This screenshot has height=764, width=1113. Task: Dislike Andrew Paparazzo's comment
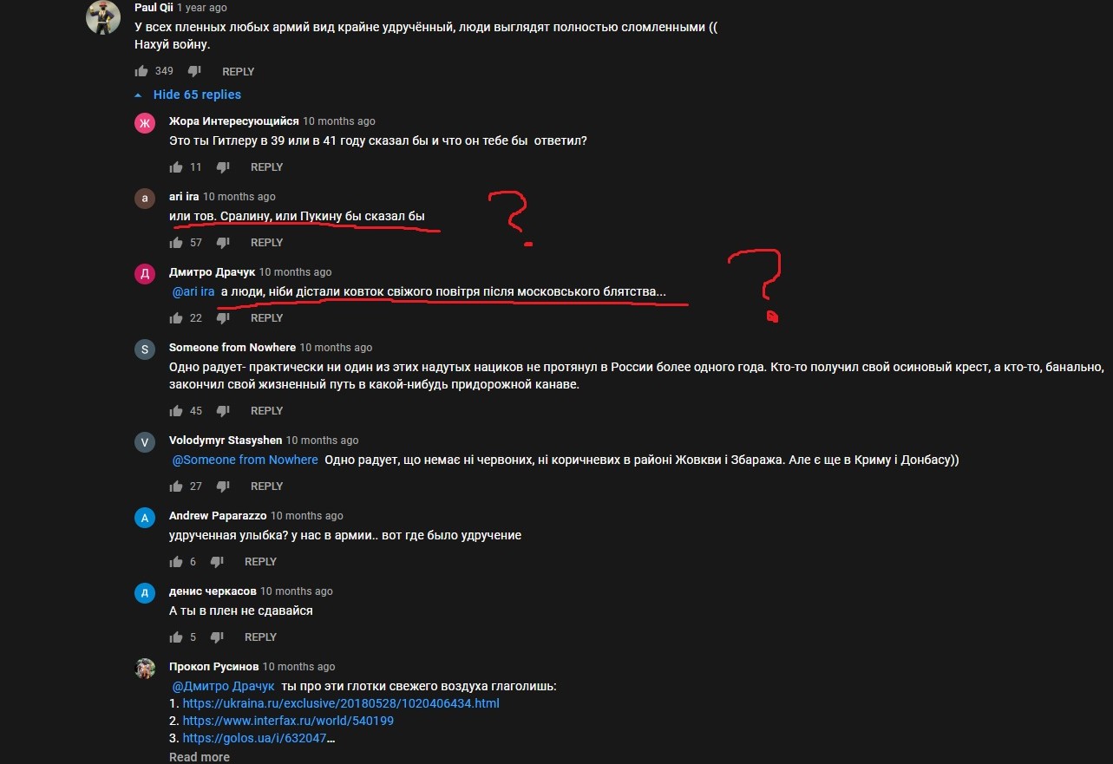pos(217,561)
